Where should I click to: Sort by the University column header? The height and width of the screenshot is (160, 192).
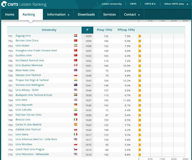(49, 30)
